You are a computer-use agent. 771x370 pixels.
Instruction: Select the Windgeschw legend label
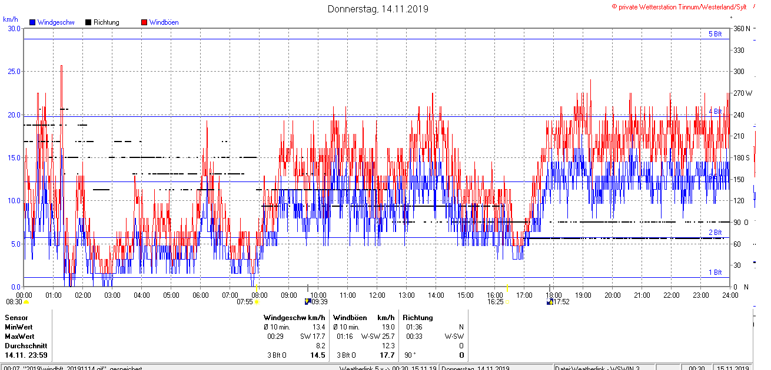[56, 22]
